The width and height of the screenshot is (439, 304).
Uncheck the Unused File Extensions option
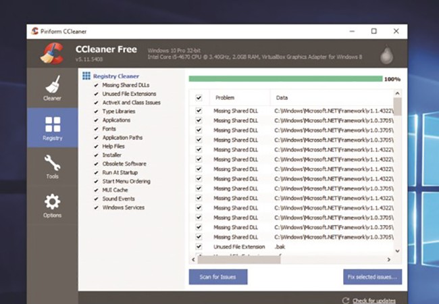[97, 94]
